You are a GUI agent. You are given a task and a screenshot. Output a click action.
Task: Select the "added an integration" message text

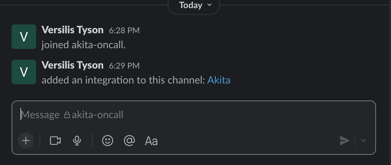pyautogui.click(x=123, y=80)
